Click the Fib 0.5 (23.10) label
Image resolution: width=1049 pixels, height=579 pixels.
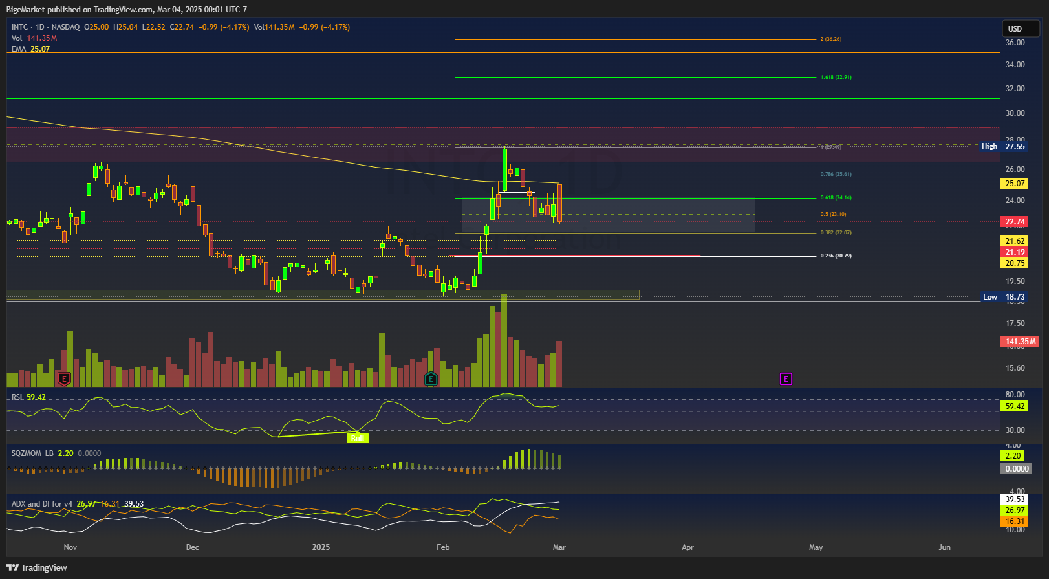pos(833,214)
